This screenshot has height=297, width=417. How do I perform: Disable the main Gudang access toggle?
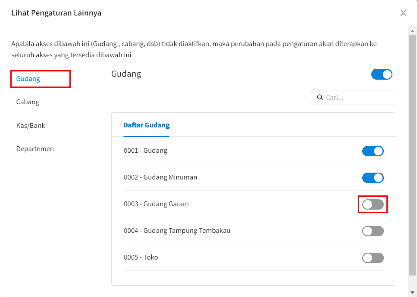tap(382, 74)
